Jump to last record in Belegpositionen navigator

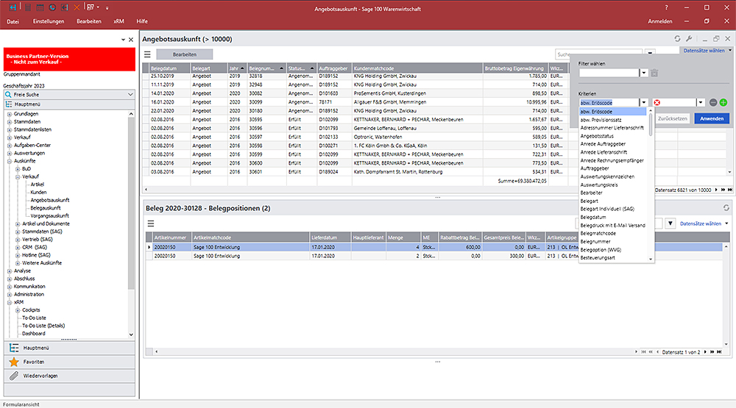pos(719,351)
